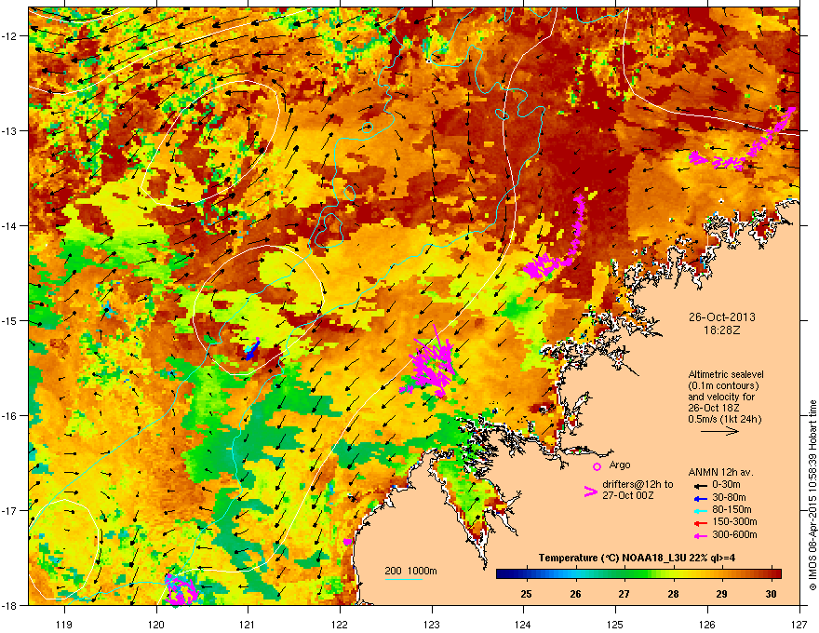Click the black 0-30m arrow legend symbol

(x=700, y=485)
